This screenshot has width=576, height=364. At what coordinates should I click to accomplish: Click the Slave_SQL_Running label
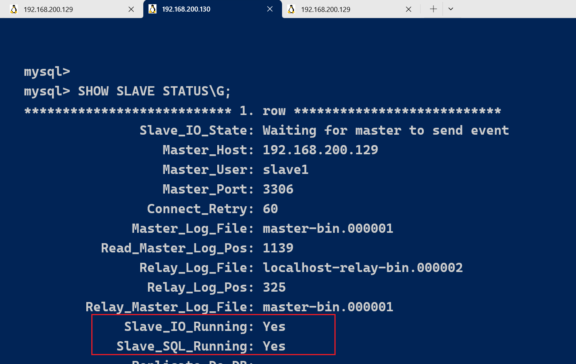tap(185, 346)
